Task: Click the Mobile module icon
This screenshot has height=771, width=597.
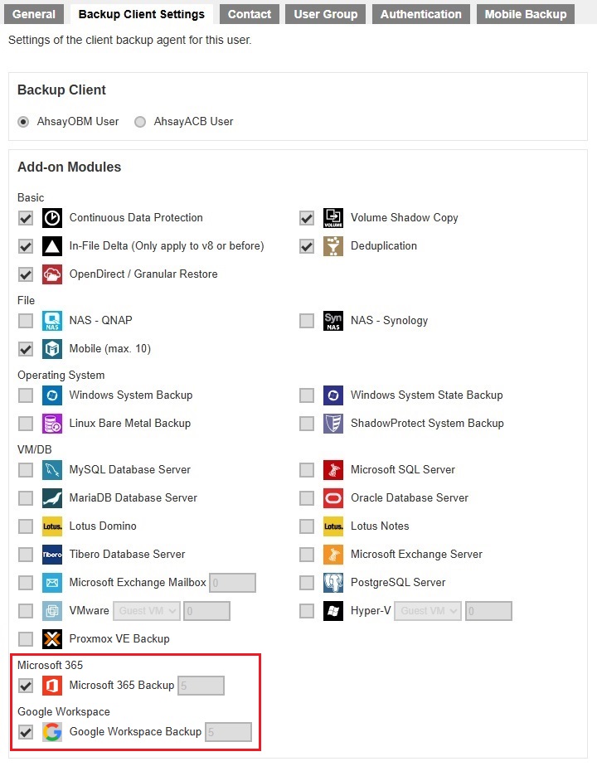Action: pos(52,349)
